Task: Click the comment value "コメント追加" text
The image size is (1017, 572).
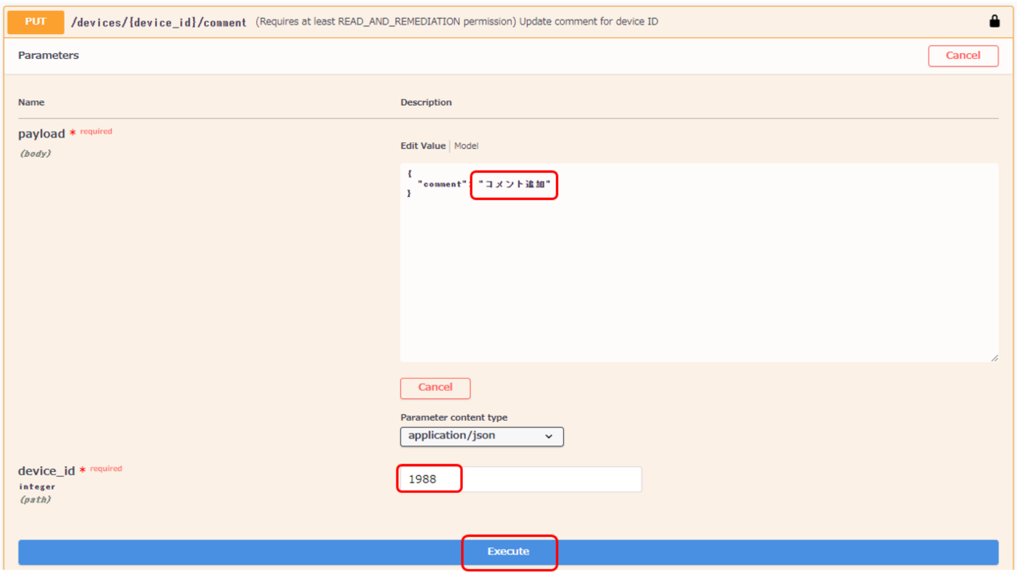Action: tap(514, 184)
